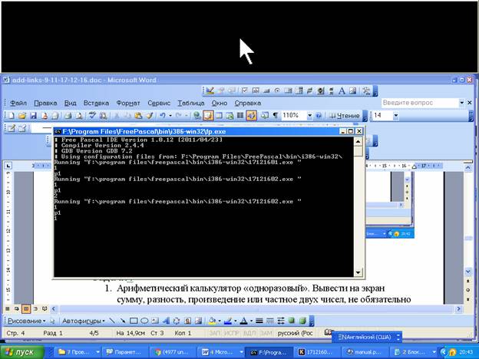This screenshot has width=479, height=359.
Task: Open the Справка menu
Action: 248,104
